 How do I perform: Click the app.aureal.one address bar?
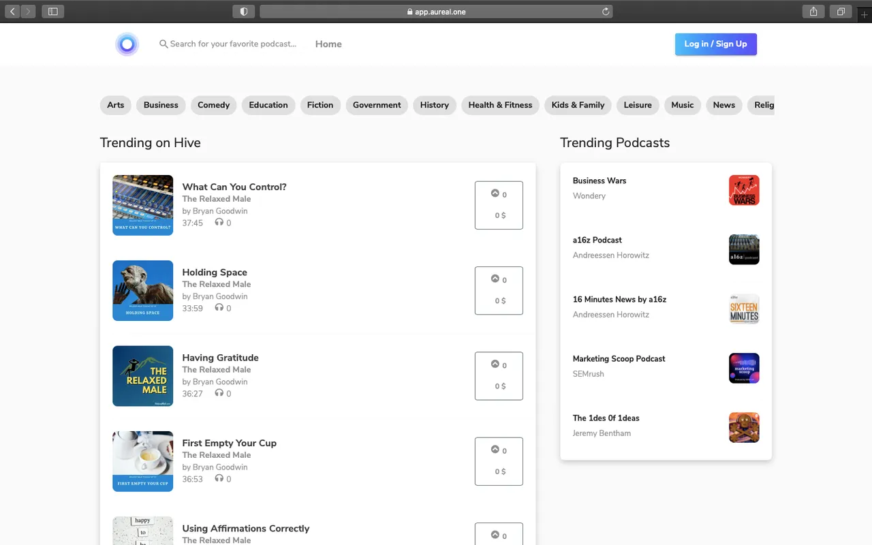click(x=436, y=12)
